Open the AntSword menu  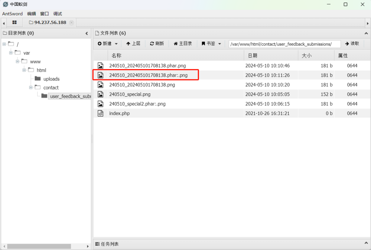(12, 14)
